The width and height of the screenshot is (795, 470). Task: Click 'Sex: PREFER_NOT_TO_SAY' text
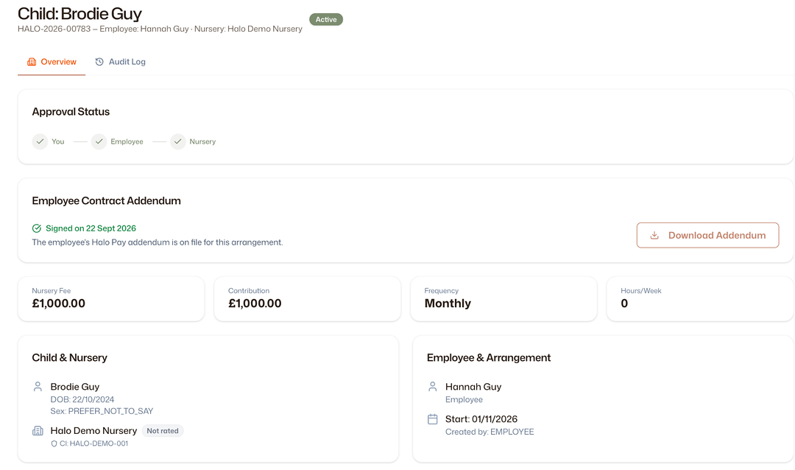[102, 411]
